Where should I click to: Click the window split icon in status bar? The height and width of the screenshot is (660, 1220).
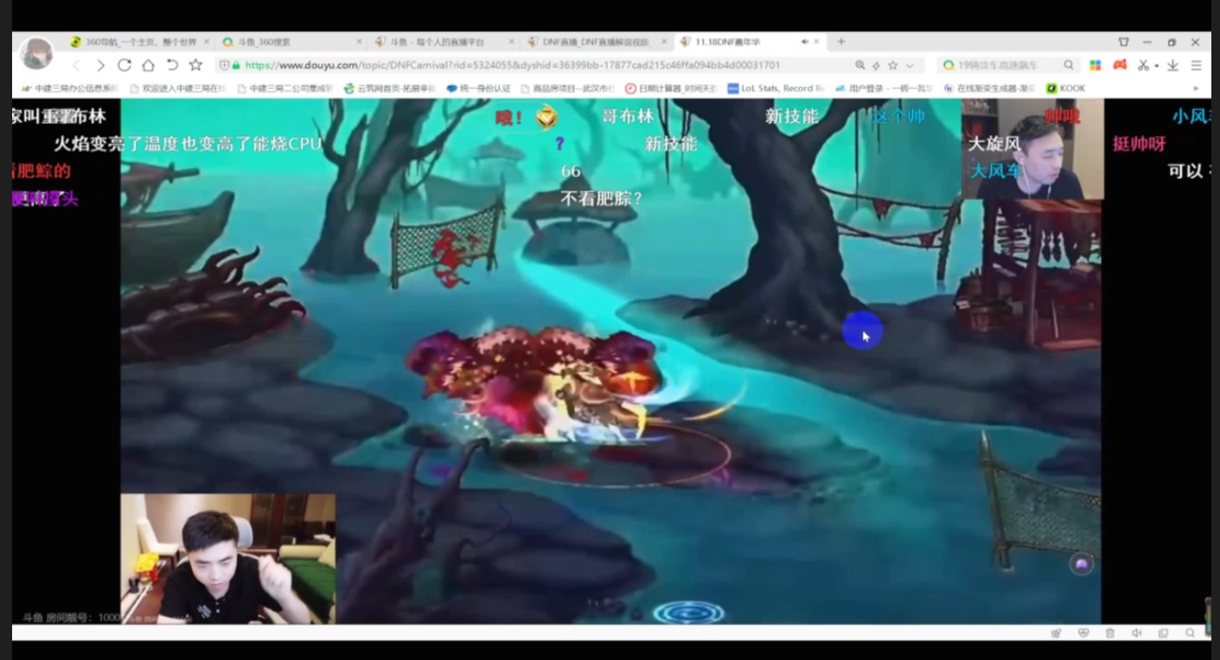point(1163,633)
